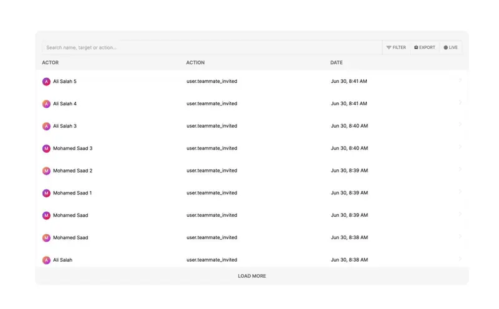This screenshot has width=499, height=309.
Task: Click the date of the Mohamed Saad 3 row
Action: 349,148
